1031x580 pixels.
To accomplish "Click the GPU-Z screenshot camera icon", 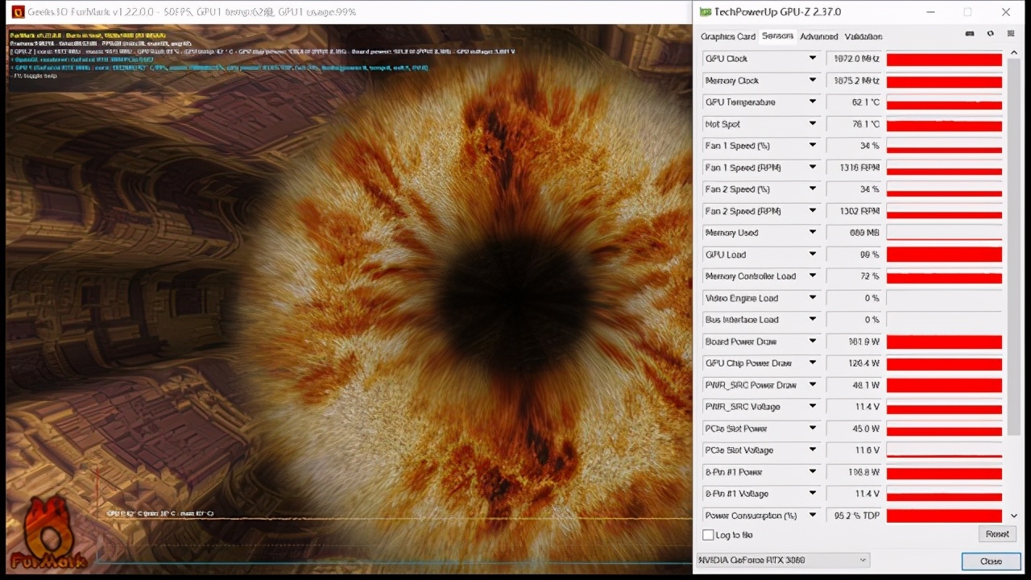I will coord(970,34).
